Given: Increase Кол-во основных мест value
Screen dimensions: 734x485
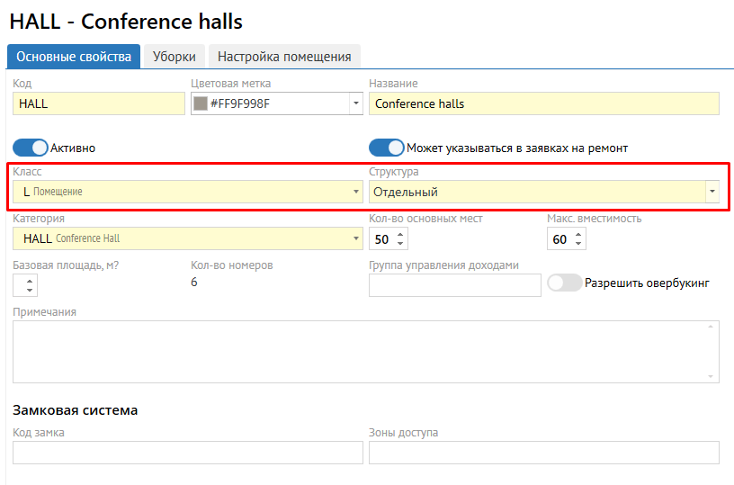Looking at the screenshot, I should coord(401,234).
